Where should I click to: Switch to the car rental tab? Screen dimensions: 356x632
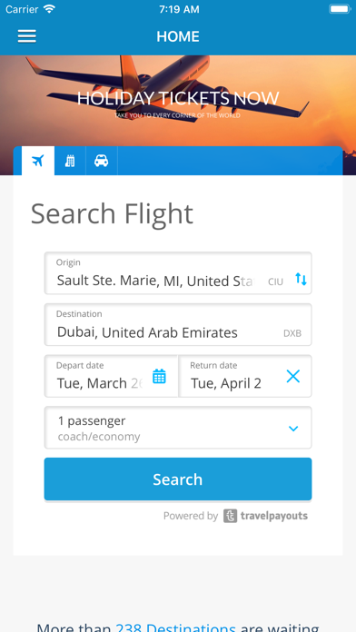pos(101,161)
